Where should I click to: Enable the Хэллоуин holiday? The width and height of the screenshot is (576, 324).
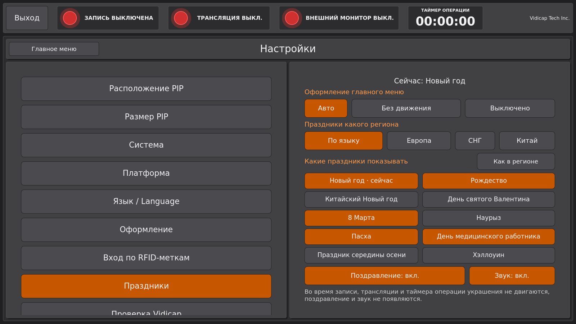[489, 255]
